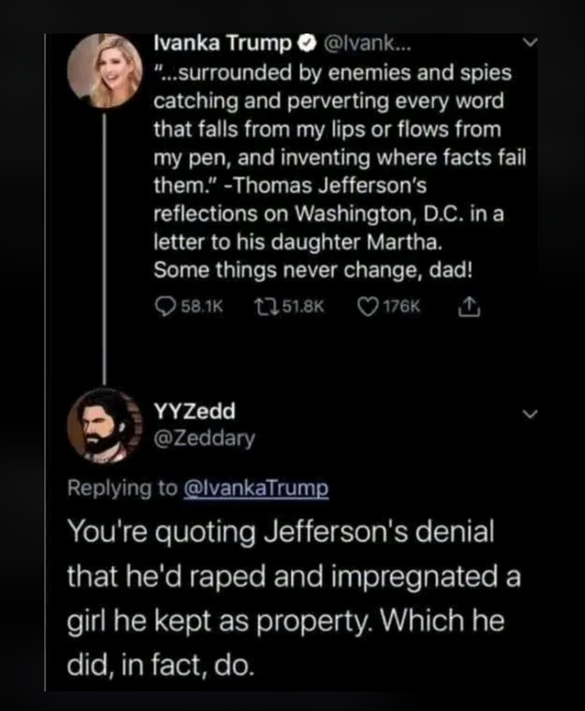This screenshot has width=585, height=711.
Task: Click the "Replying to" label
Action: (x=122, y=488)
